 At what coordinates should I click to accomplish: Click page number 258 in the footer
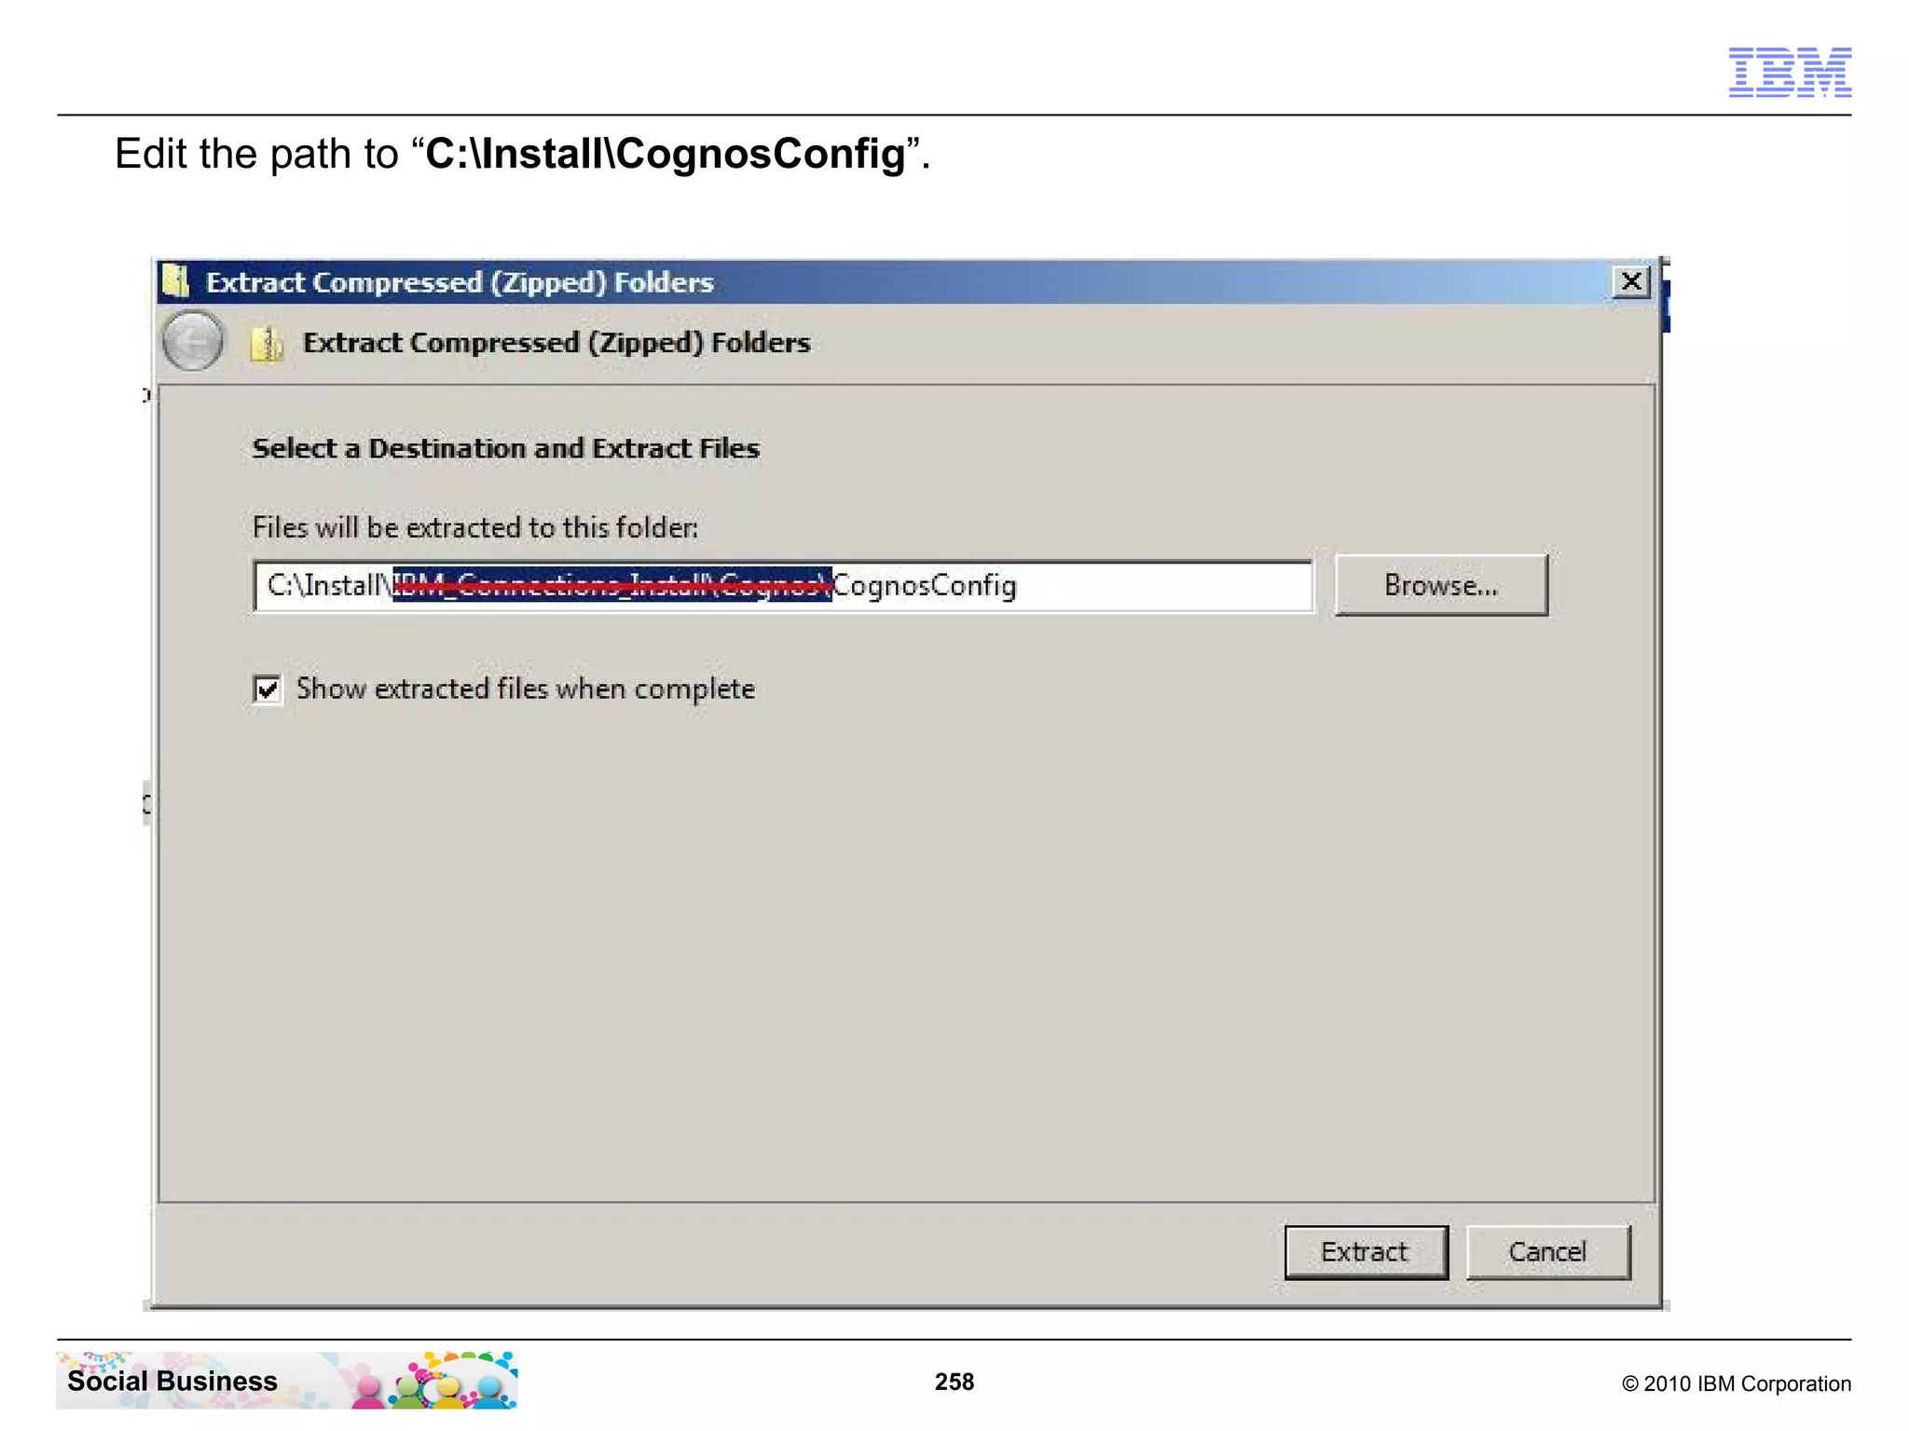point(954,1382)
